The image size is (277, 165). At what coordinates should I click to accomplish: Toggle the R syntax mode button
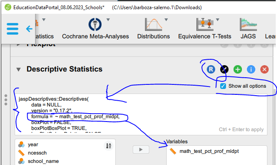point(211,69)
